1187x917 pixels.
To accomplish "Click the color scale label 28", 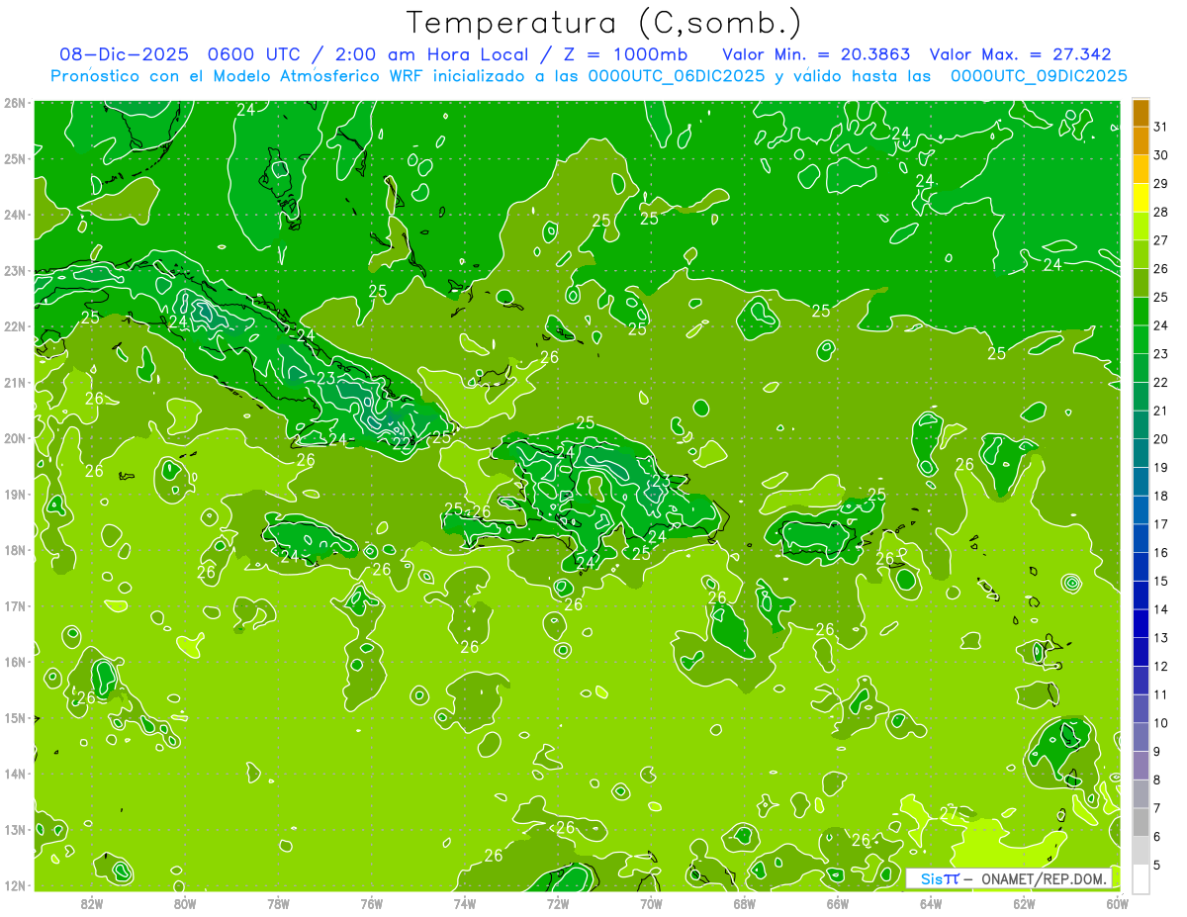I will (x=1160, y=212).
